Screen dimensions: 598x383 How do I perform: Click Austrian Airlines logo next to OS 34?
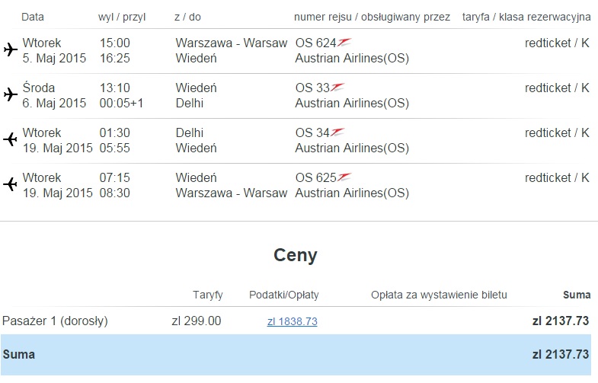pos(337,132)
